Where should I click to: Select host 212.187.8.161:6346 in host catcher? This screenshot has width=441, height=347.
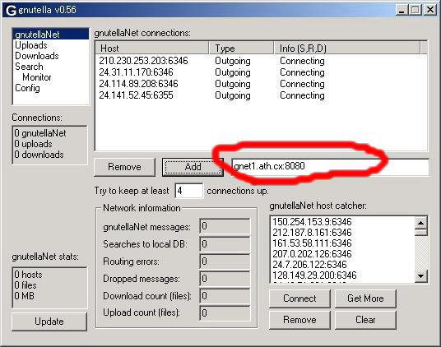(312, 233)
